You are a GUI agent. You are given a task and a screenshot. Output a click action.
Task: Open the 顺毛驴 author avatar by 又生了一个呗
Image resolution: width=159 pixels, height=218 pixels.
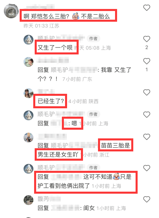(28, 40)
